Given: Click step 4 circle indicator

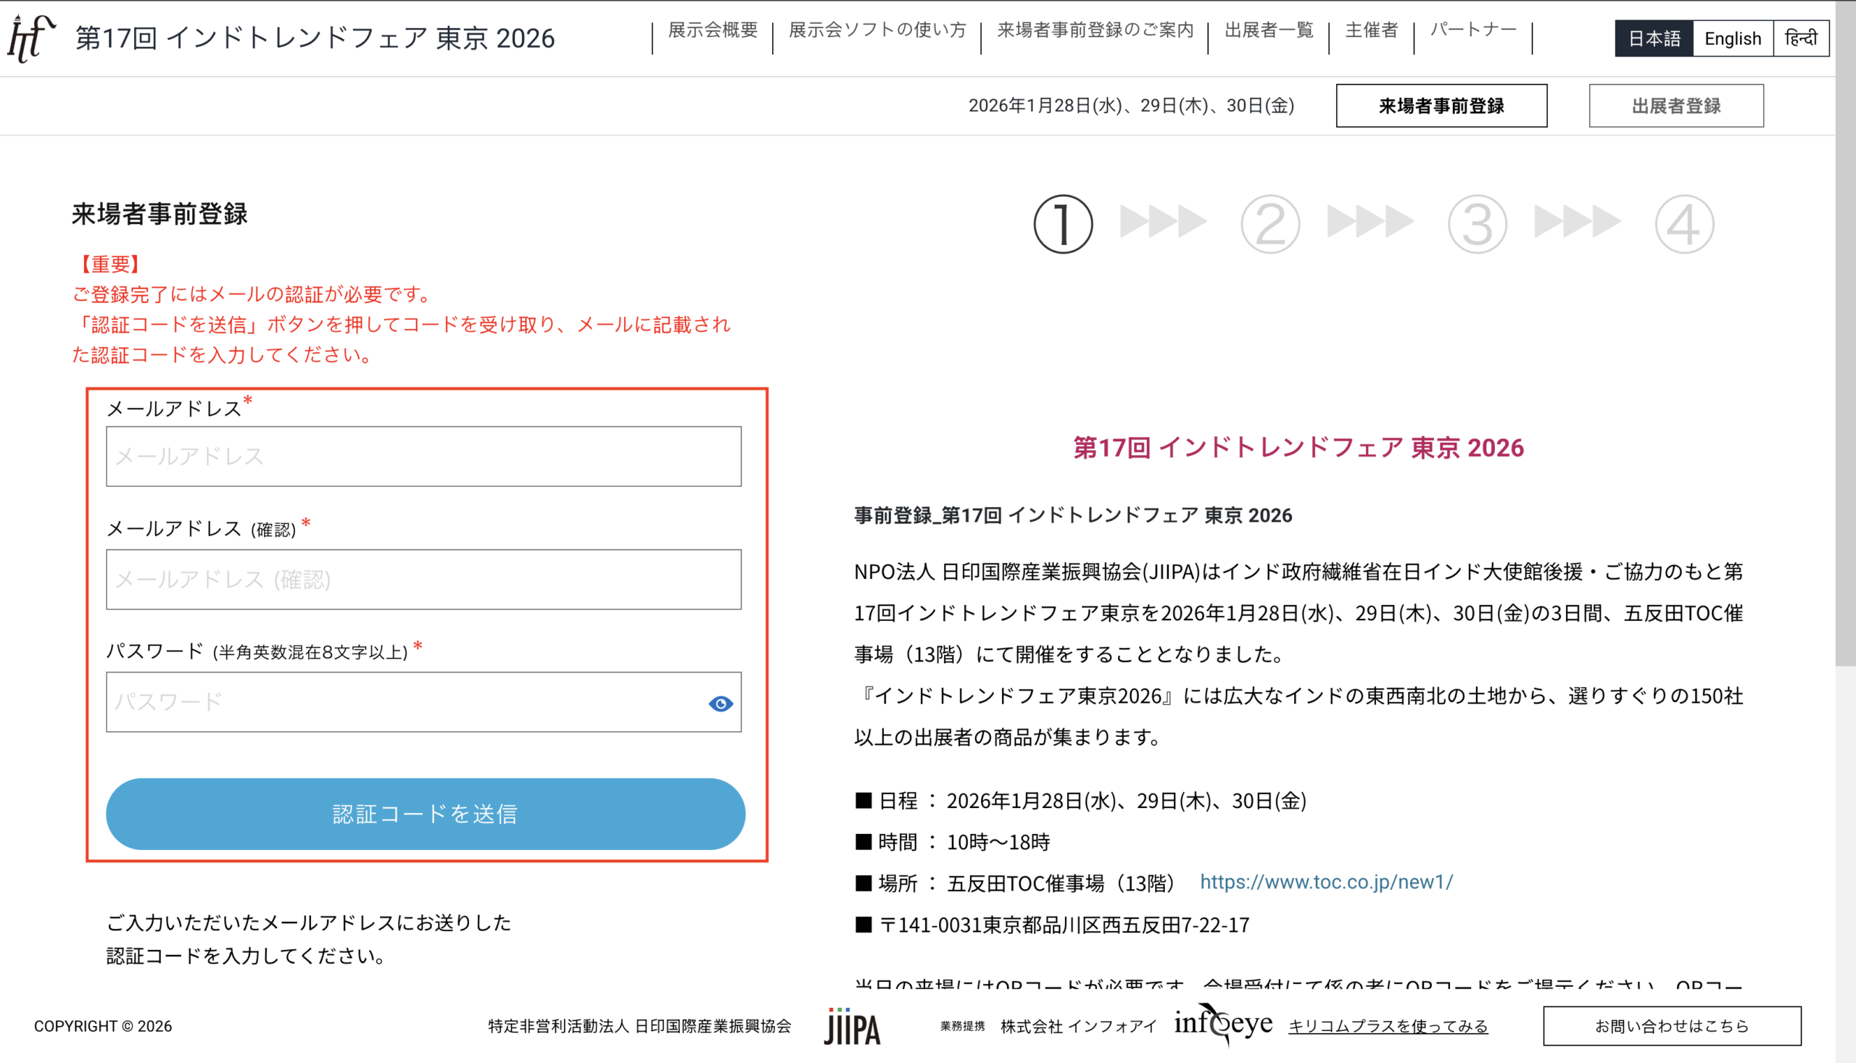Looking at the screenshot, I should click(x=1683, y=224).
